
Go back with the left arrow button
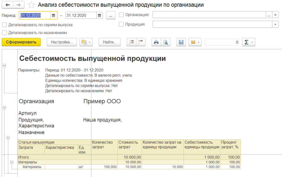8,5
